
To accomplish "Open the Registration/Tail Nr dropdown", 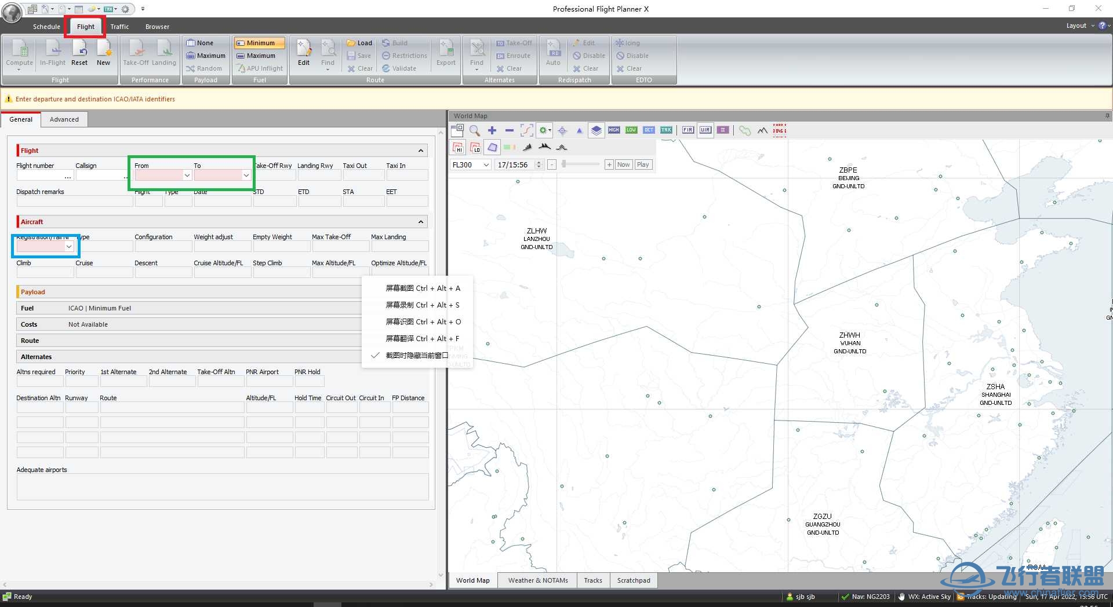I will pos(69,247).
